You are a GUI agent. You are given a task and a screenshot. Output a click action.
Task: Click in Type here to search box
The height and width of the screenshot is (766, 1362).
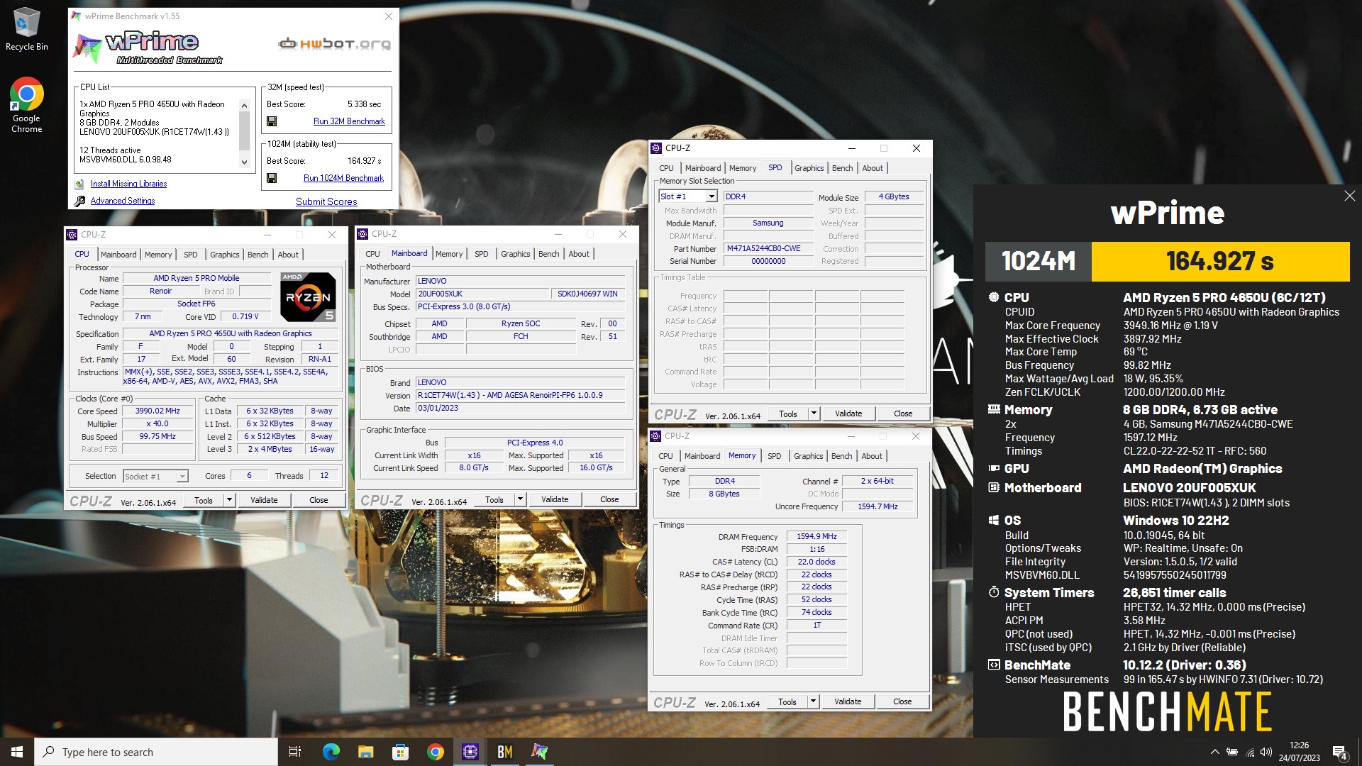[156, 752]
